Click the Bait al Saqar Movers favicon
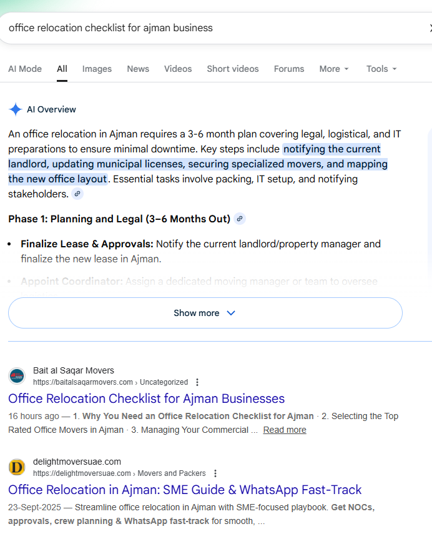Image resolution: width=432 pixels, height=544 pixels. click(17, 376)
